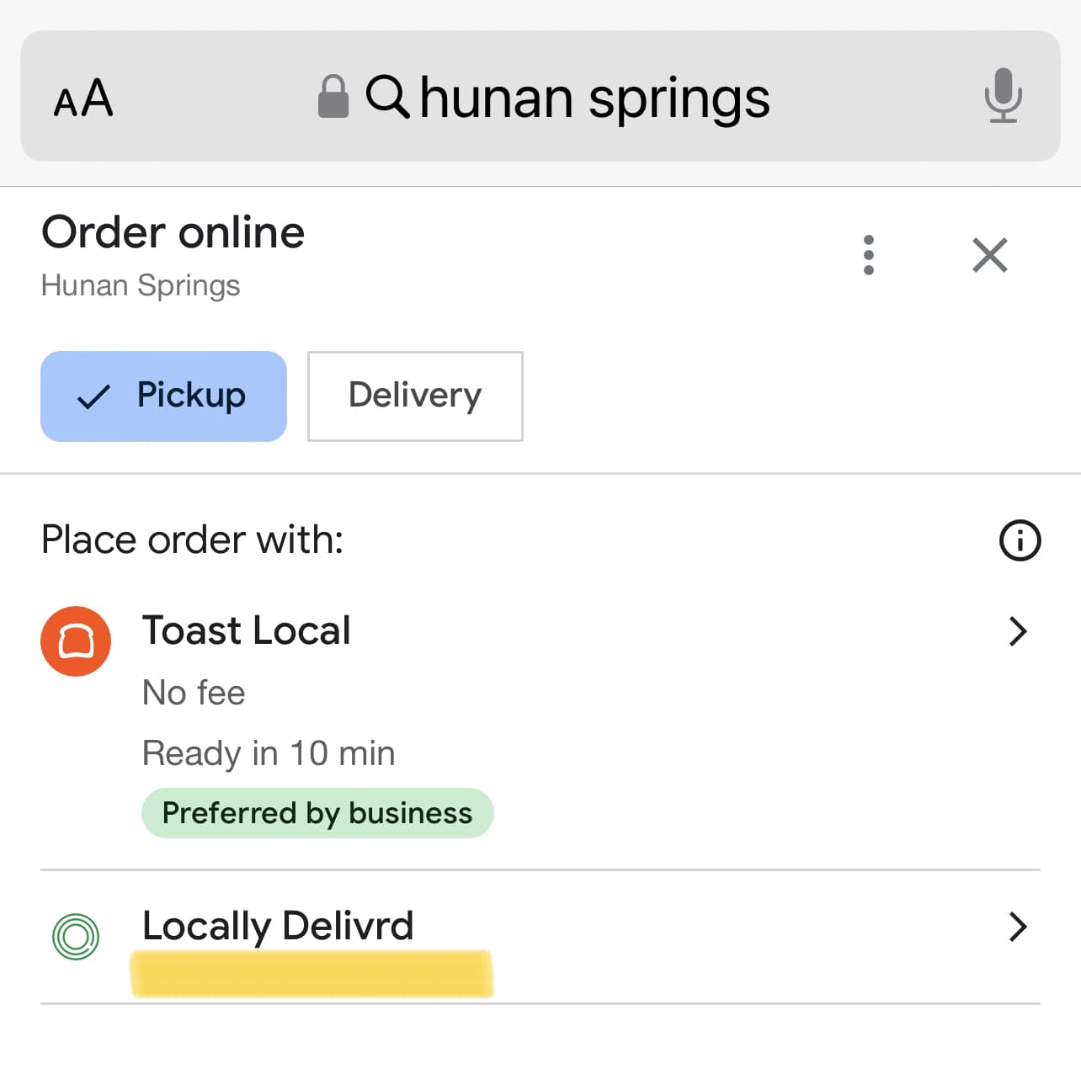Choose Locally Delivrd ordering provider
Screen dimensions: 1081x1074
point(540,937)
